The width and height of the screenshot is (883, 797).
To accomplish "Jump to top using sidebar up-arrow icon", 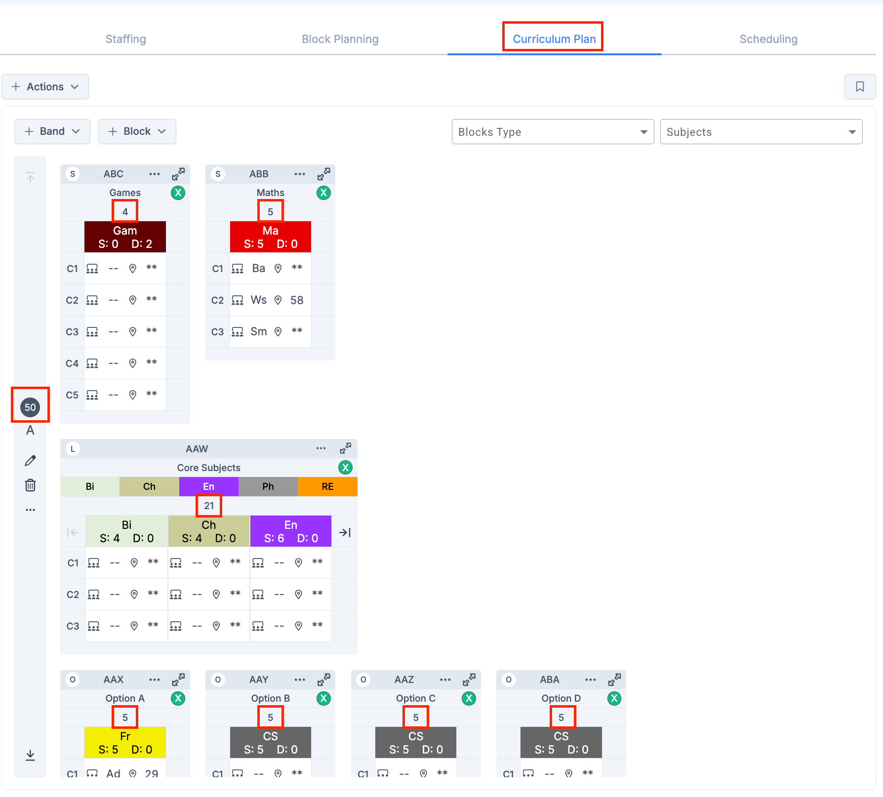I will click(x=30, y=177).
